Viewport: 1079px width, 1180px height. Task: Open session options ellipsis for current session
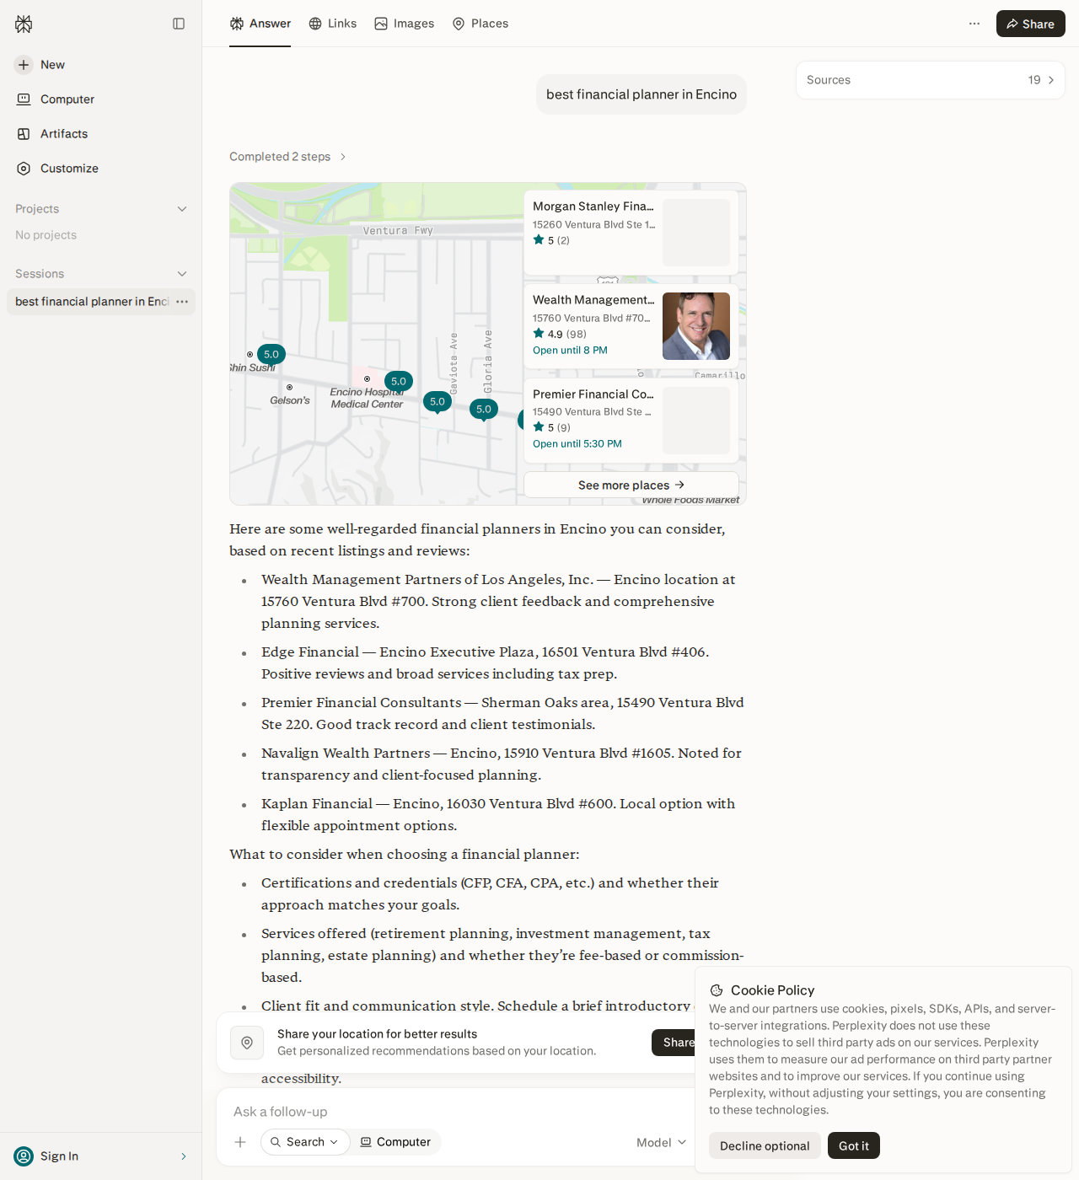click(x=182, y=302)
